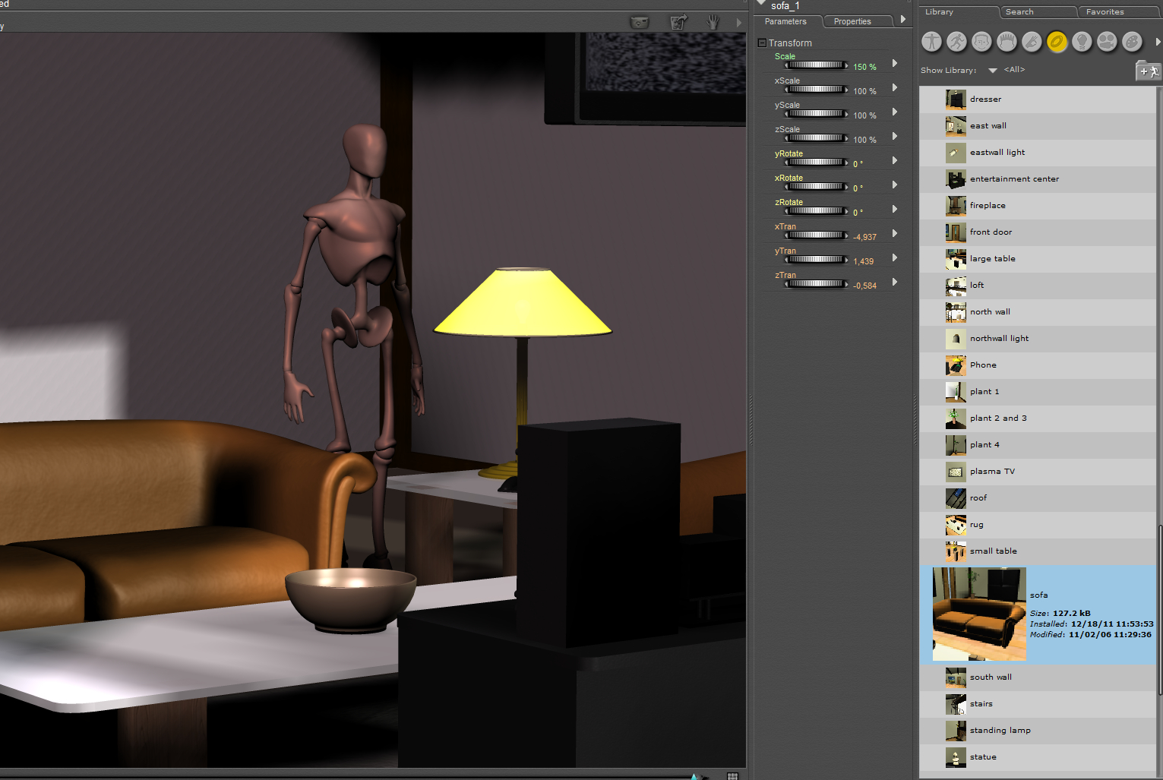Open the Materials palette library category

click(x=1132, y=42)
